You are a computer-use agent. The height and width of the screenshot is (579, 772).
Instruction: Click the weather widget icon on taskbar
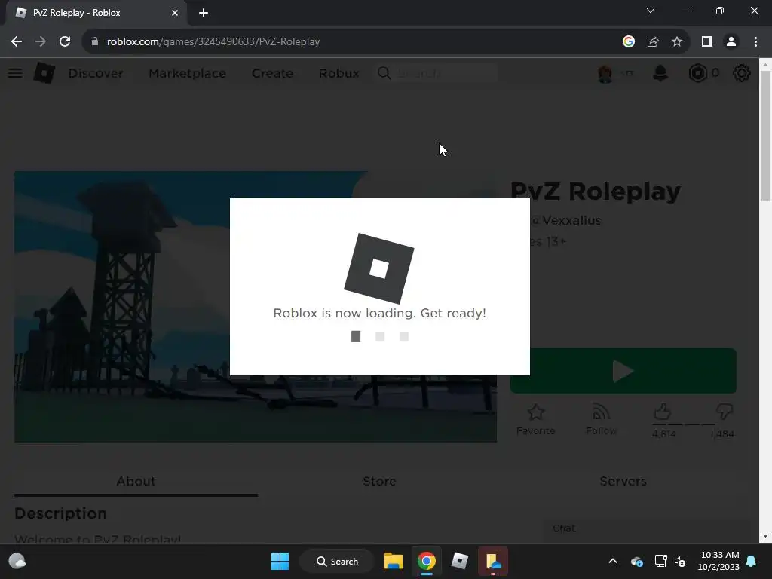(x=17, y=561)
